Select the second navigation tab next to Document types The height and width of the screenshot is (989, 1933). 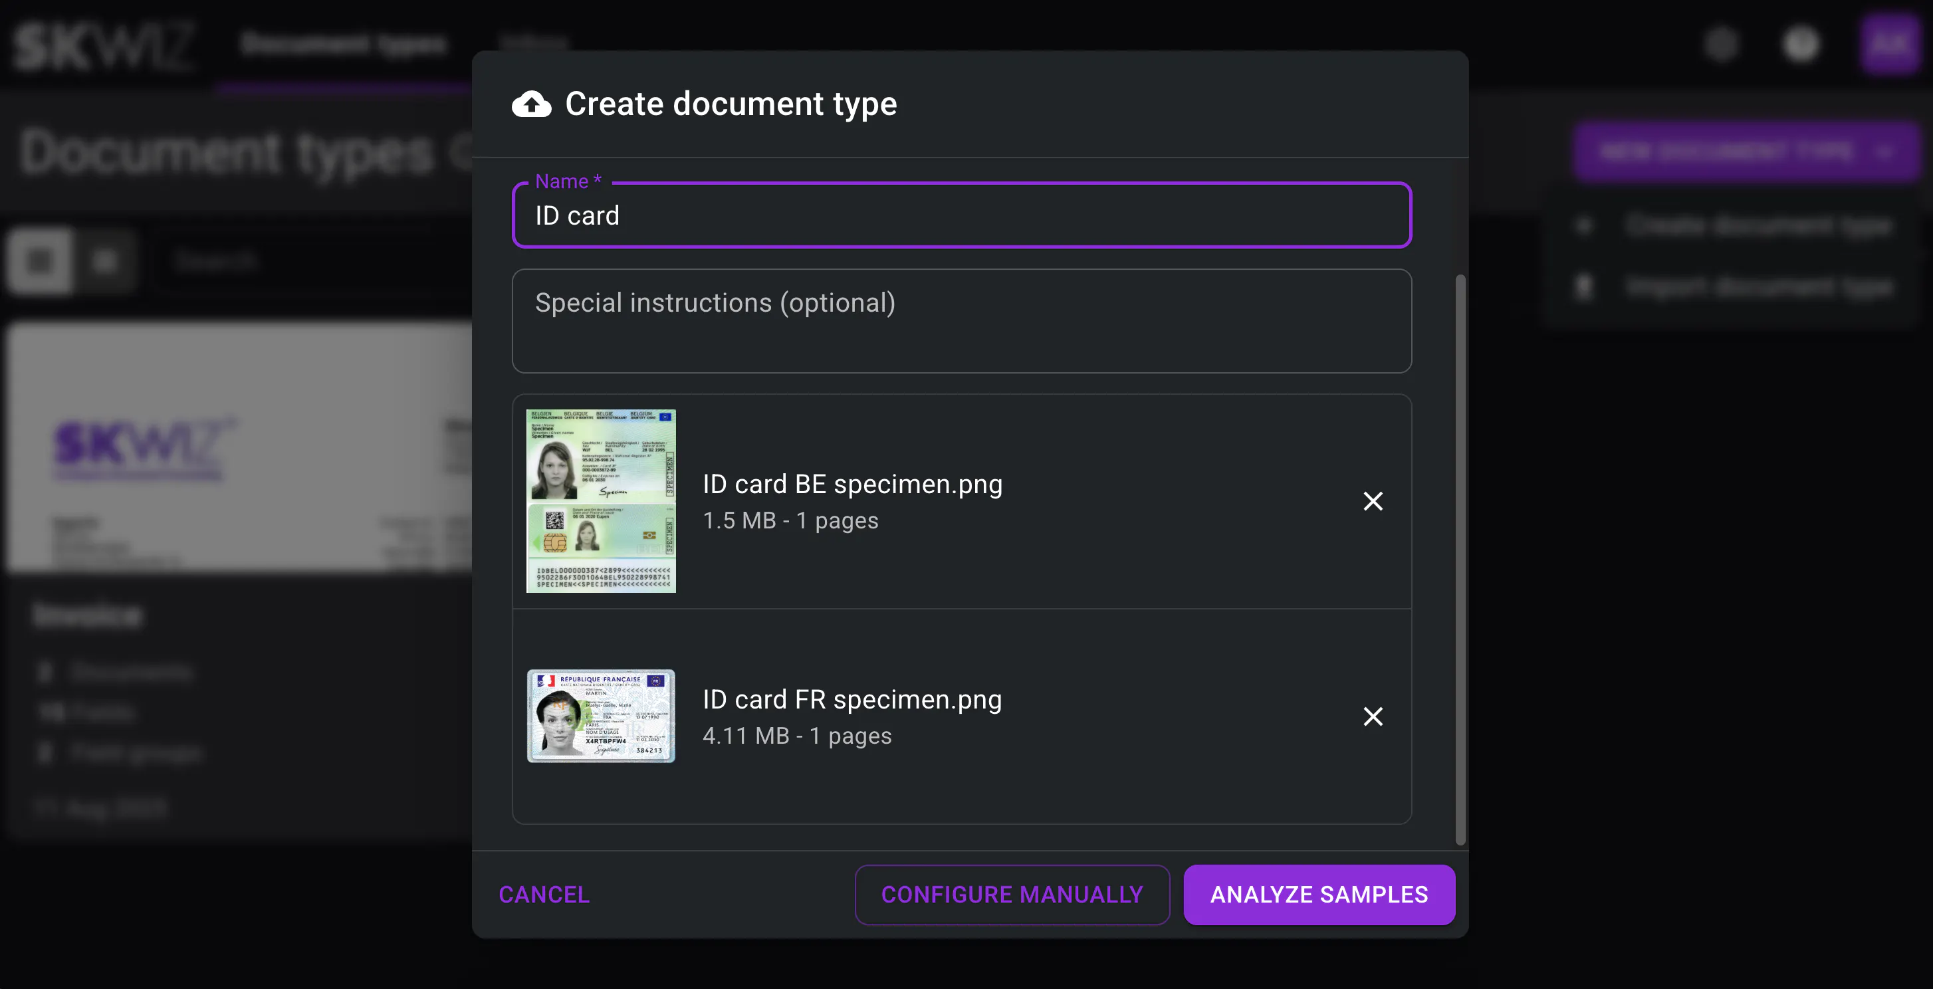pos(534,43)
